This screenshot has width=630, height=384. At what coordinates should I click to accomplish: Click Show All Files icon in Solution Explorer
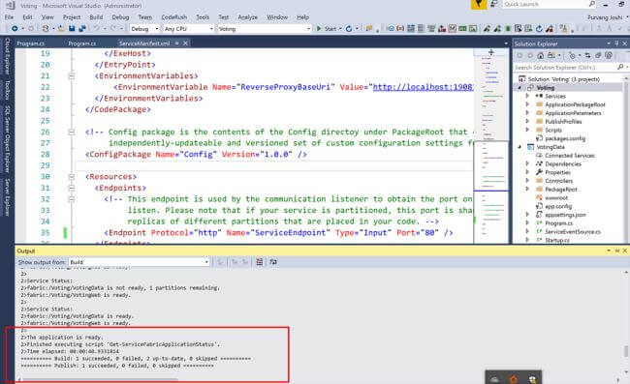click(x=609, y=55)
